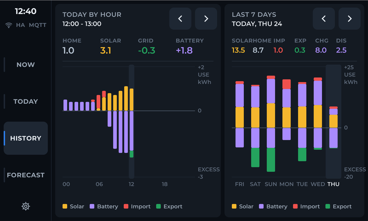Click the 00 hour axis label

tap(66, 184)
